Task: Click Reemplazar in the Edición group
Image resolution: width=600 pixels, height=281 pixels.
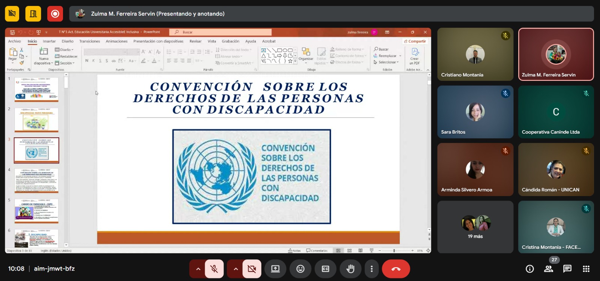Action: coord(387,56)
